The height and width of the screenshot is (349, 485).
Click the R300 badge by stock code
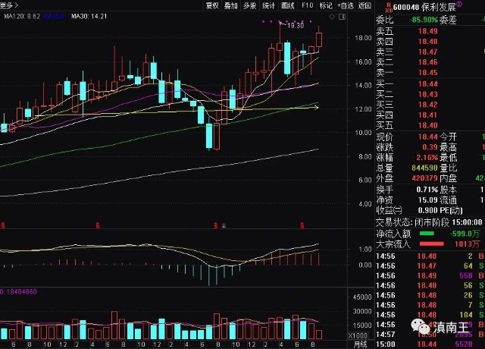(389, 7)
